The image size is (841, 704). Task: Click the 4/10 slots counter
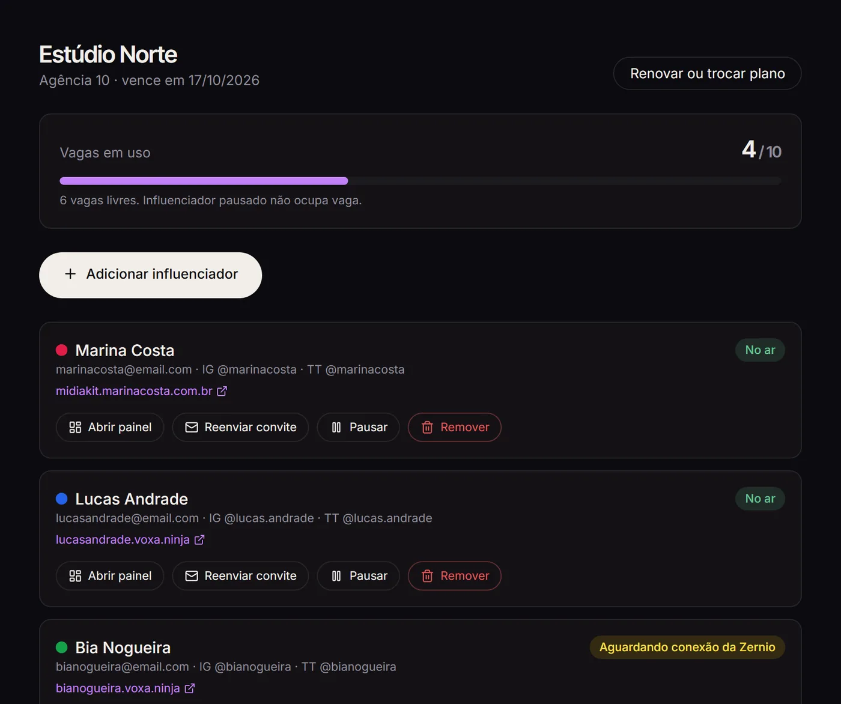tap(762, 150)
